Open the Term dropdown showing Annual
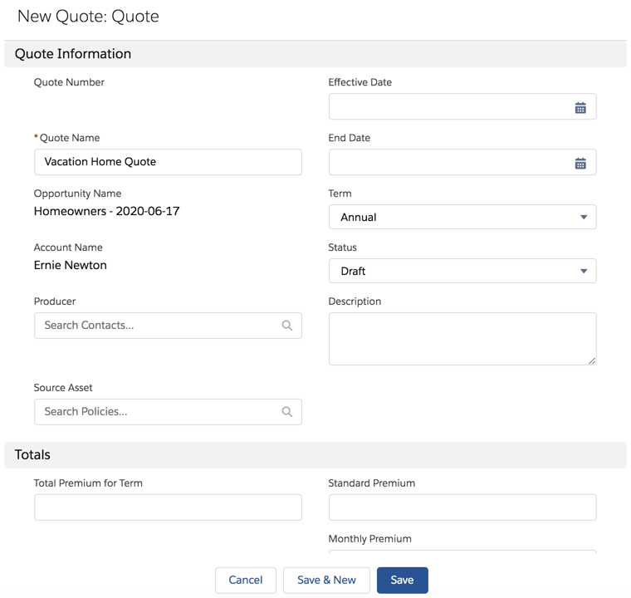This screenshot has width=631, height=598. click(462, 217)
